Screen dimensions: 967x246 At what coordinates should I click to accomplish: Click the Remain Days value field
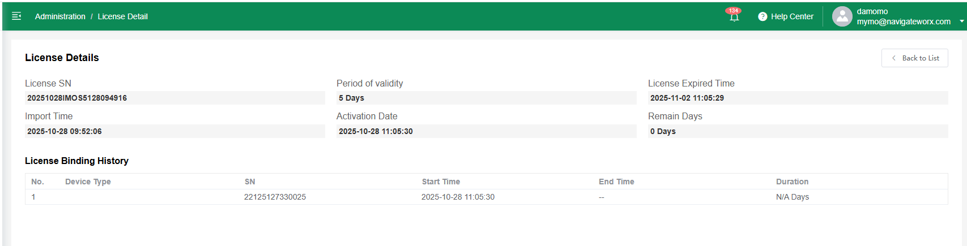(x=798, y=131)
